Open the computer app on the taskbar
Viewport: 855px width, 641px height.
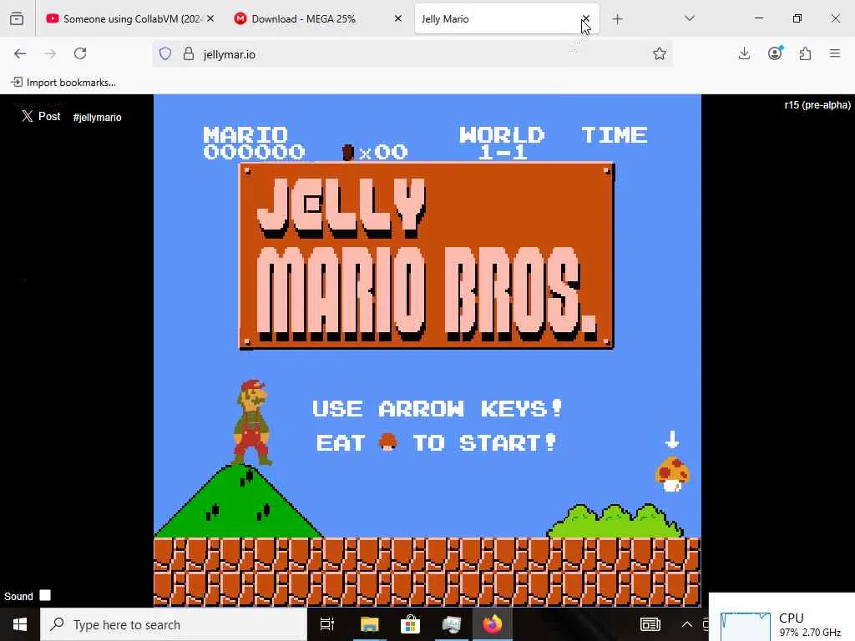pos(451,624)
